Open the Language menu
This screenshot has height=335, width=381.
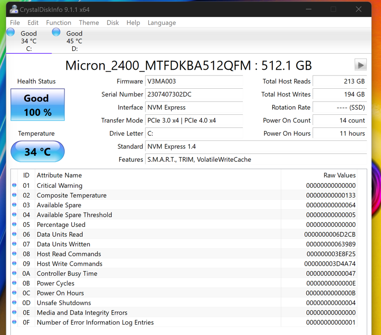click(x=162, y=23)
